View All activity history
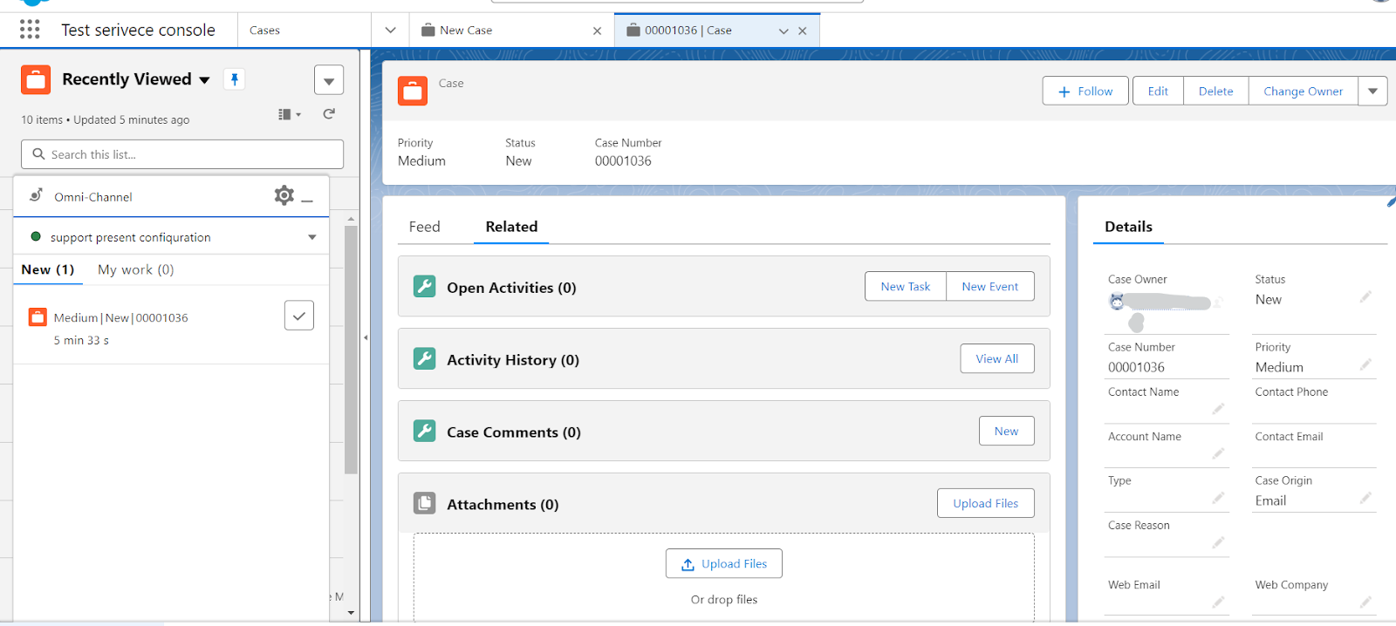 coord(997,358)
